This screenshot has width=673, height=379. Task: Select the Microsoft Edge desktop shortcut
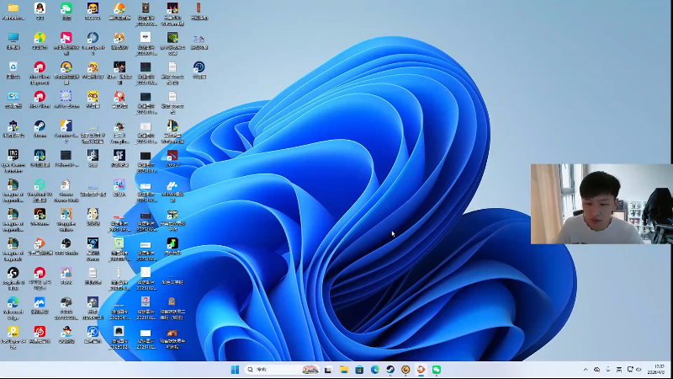pos(13,302)
